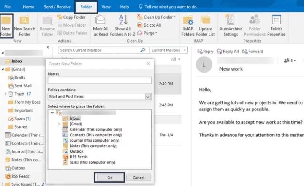
Task: Open IMAP Folders
Action: [188, 26]
